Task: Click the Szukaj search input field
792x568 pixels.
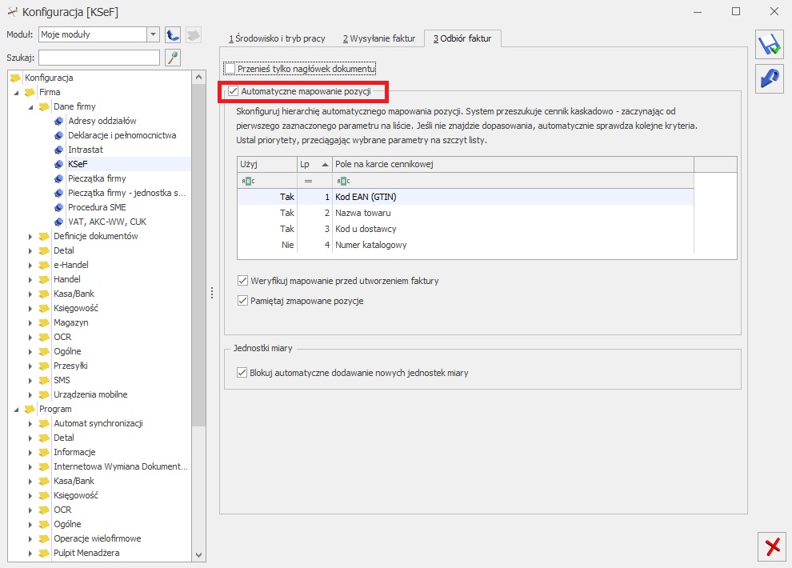Action: pyautogui.click(x=99, y=58)
